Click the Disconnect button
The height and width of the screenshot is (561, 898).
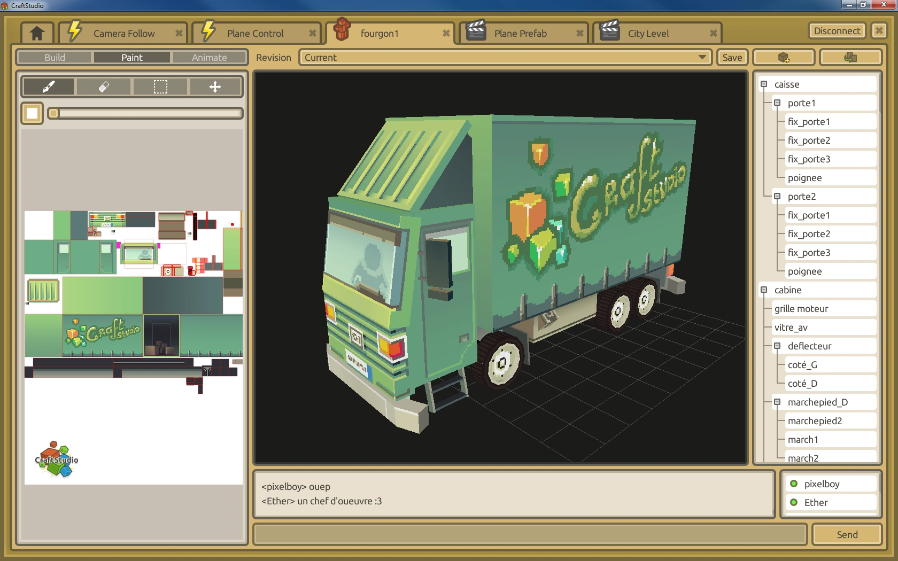tap(837, 30)
